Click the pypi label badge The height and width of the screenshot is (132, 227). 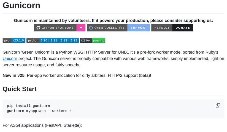click(x=7, y=40)
